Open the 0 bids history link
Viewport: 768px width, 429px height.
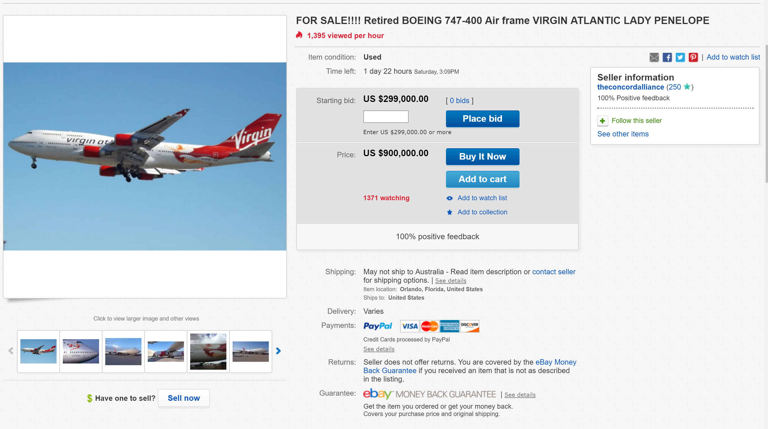coord(460,101)
